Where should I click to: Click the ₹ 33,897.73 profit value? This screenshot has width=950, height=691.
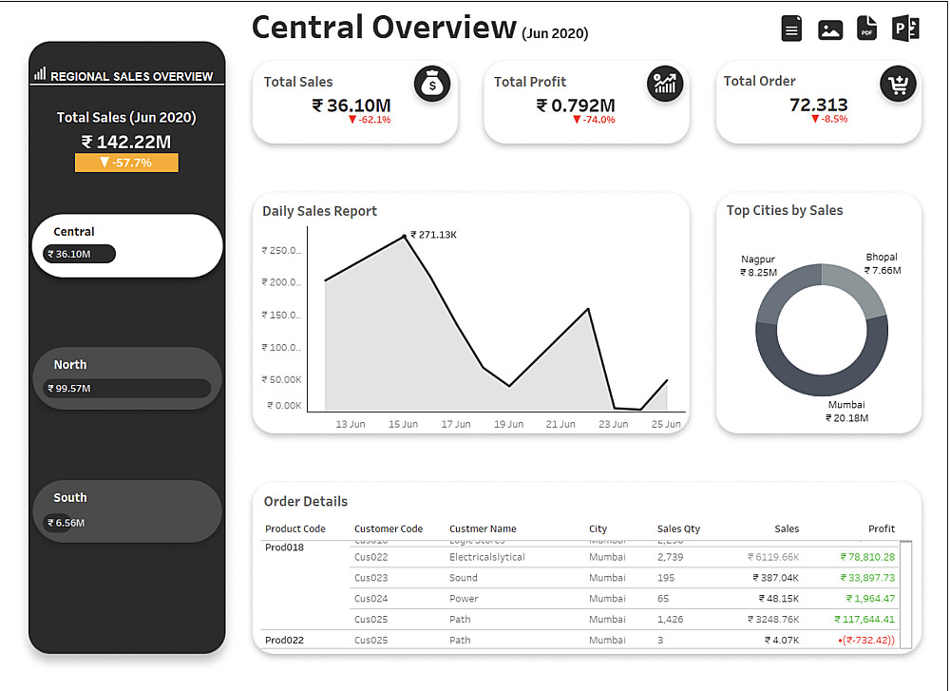click(867, 578)
